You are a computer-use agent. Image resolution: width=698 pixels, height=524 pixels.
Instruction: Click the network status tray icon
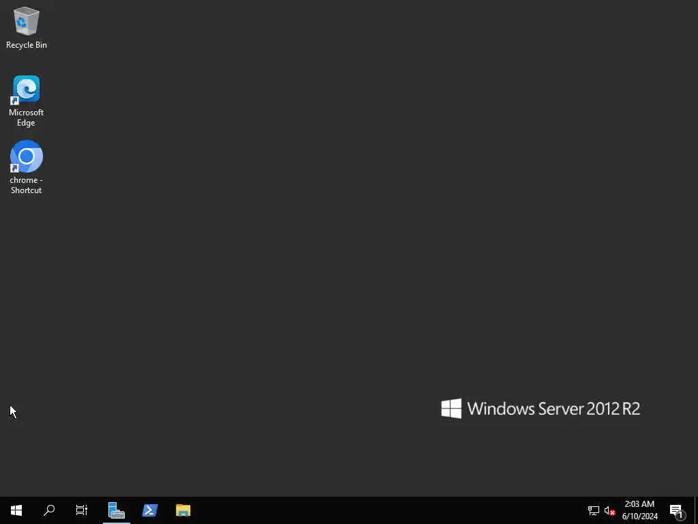(x=594, y=510)
